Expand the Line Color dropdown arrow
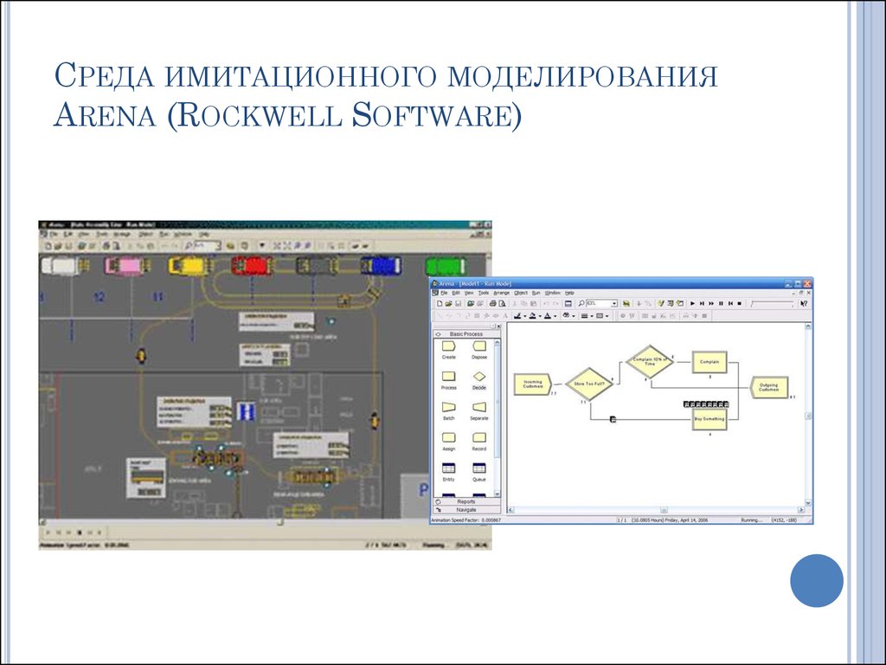886x665 pixels. (525, 316)
